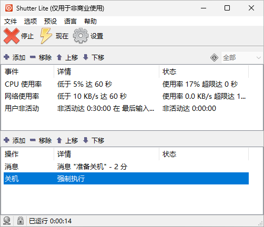Image resolution: width=264 pixels, height=227 pixels.
Task: Click the webcam/globe icon in status bar
Action: [x=7, y=221]
